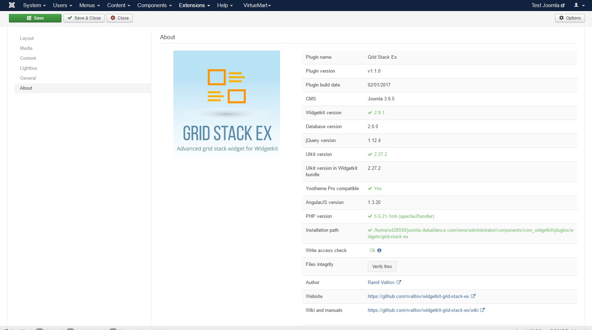This screenshot has height=330, width=592.
Task: Click the PHP version 5.6.21-1mh value
Action: (404, 216)
